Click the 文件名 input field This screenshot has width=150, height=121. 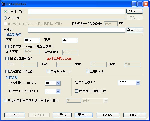[77, 30]
